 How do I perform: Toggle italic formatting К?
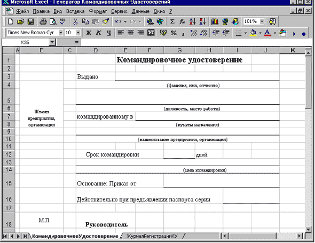(98, 33)
